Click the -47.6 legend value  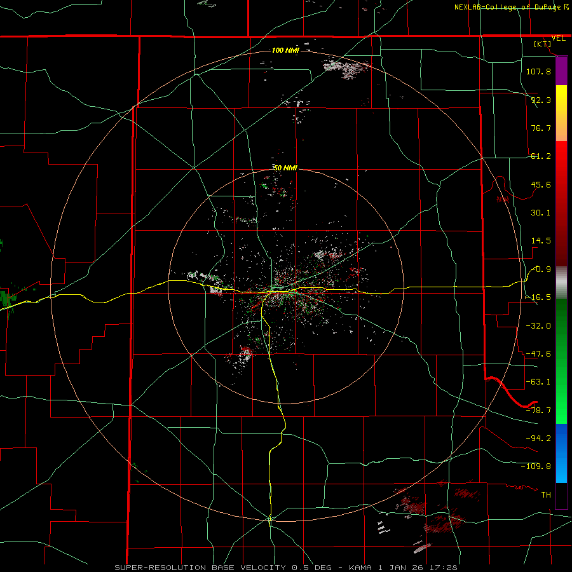coord(538,354)
